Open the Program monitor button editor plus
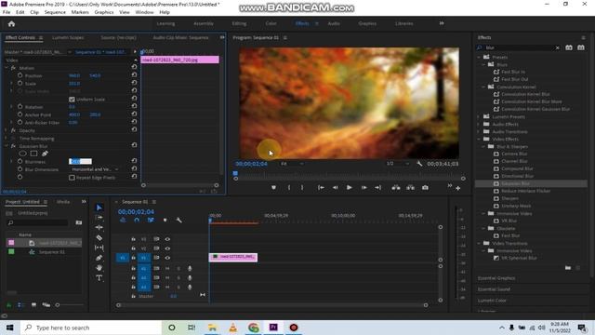The width and height of the screenshot is (595, 335). (x=458, y=188)
